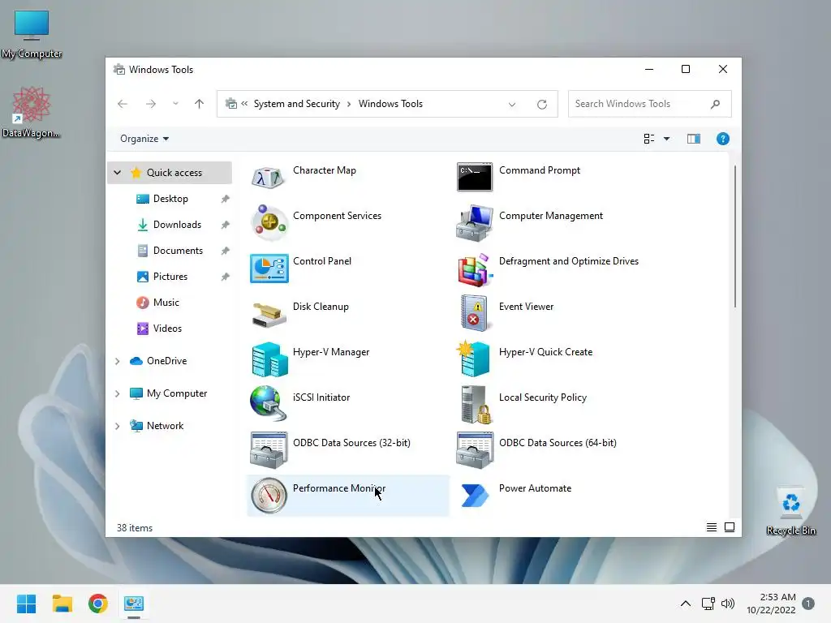Toggle the preview pane icon
Viewport: 831px width, 623px height.
pyautogui.click(x=693, y=139)
